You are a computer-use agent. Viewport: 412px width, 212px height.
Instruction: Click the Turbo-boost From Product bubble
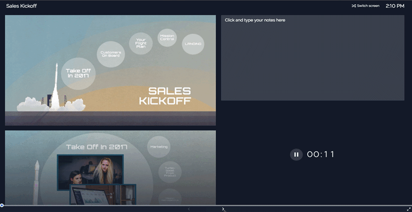pyautogui.click(x=170, y=172)
